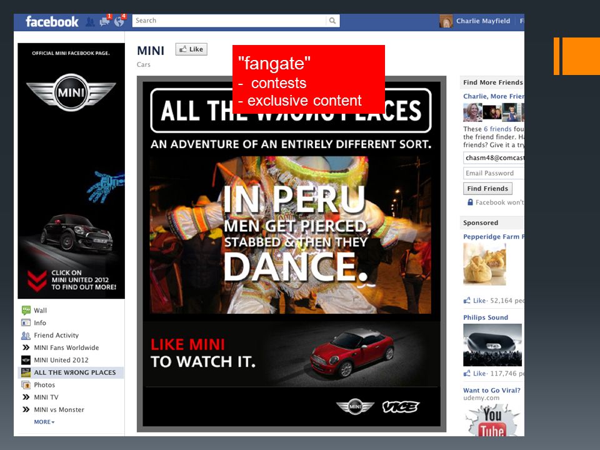Click Pepperidge Farm pastry ad image
The height and width of the screenshot is (450, 600).
(x=484, y=264)
